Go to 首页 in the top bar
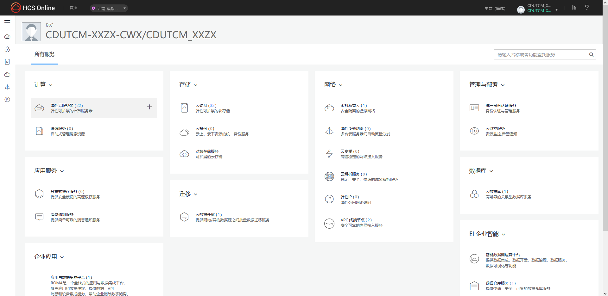The image size is (608, 296). click(x=73, y=8)
